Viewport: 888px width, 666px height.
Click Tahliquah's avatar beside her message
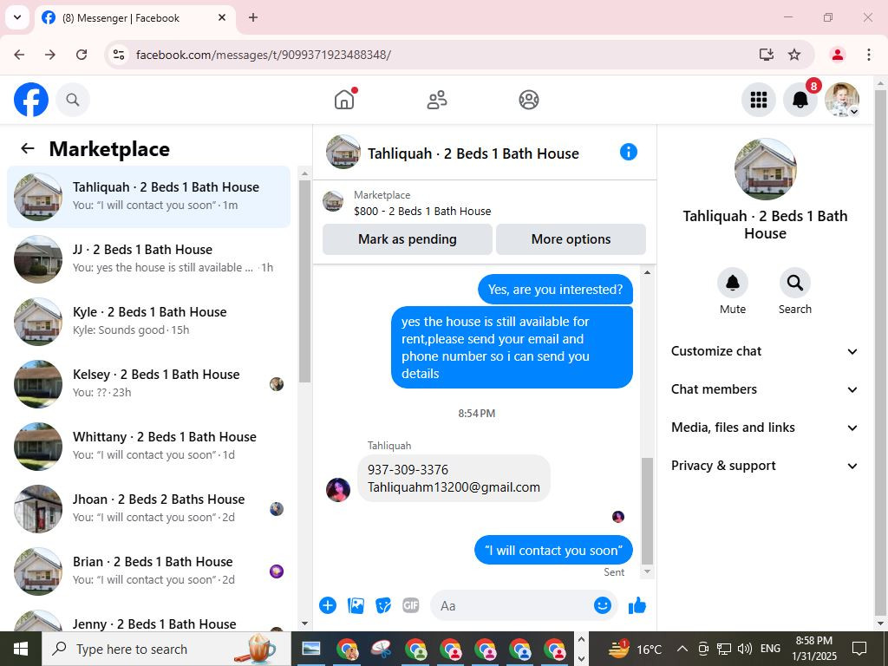[x=338, y=489]
